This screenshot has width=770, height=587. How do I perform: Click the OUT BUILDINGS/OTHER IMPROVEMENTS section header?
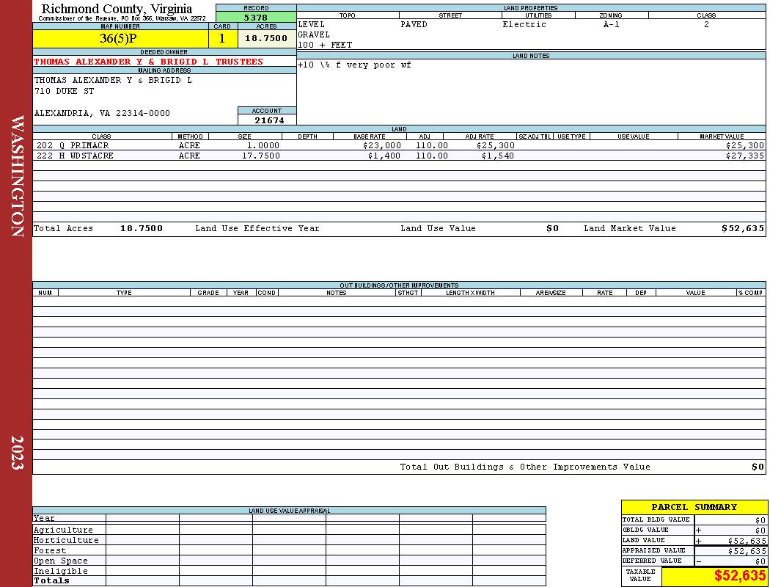pos(399,285)
